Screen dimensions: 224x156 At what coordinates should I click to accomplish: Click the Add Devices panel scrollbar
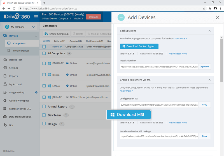tap(221, 60)
